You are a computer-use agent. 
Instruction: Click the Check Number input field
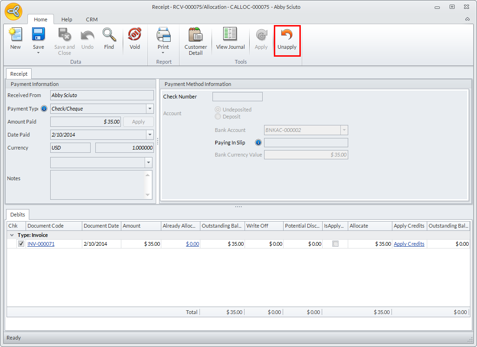[x=237, y=97]
